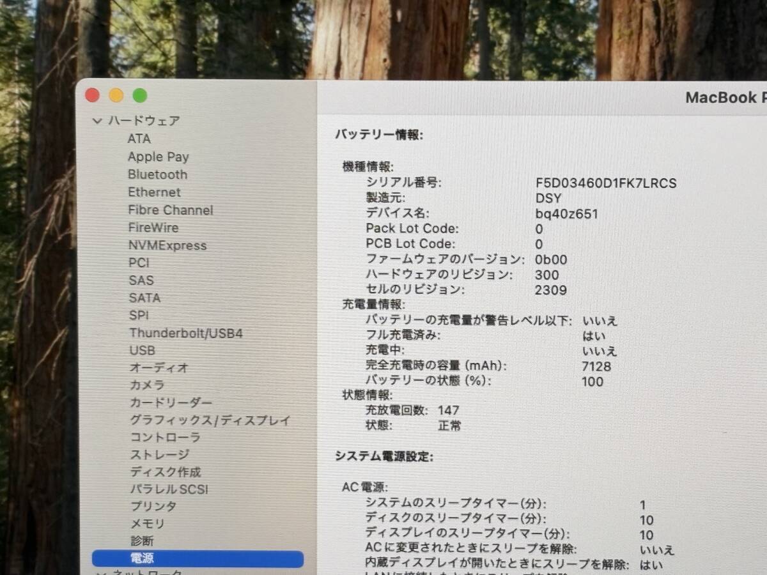Click the バッテリー情報 heading
This screenshot has width=767, height=575.
379,135
